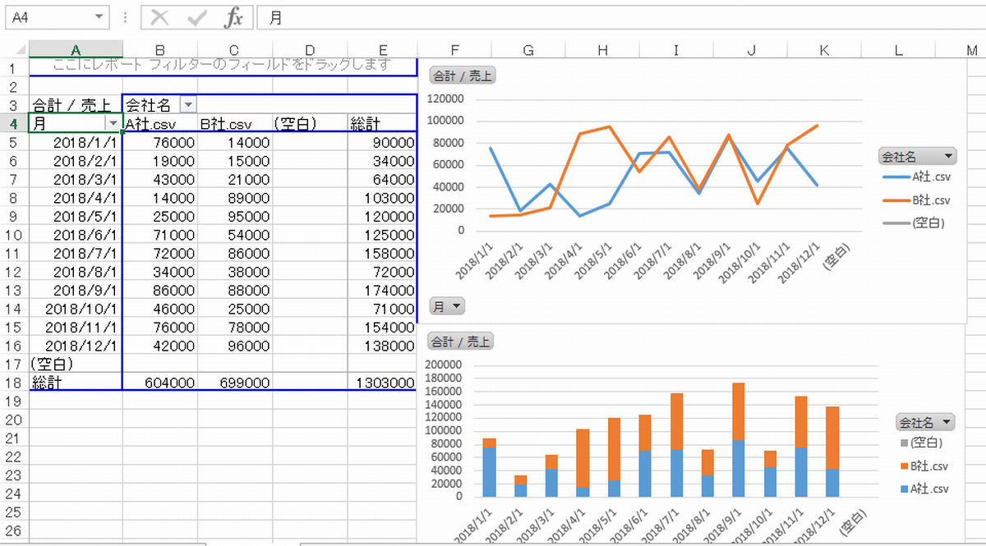Click the formula bar input field
Viewport: 986px width, 546px height.
(x=616, y=17)
